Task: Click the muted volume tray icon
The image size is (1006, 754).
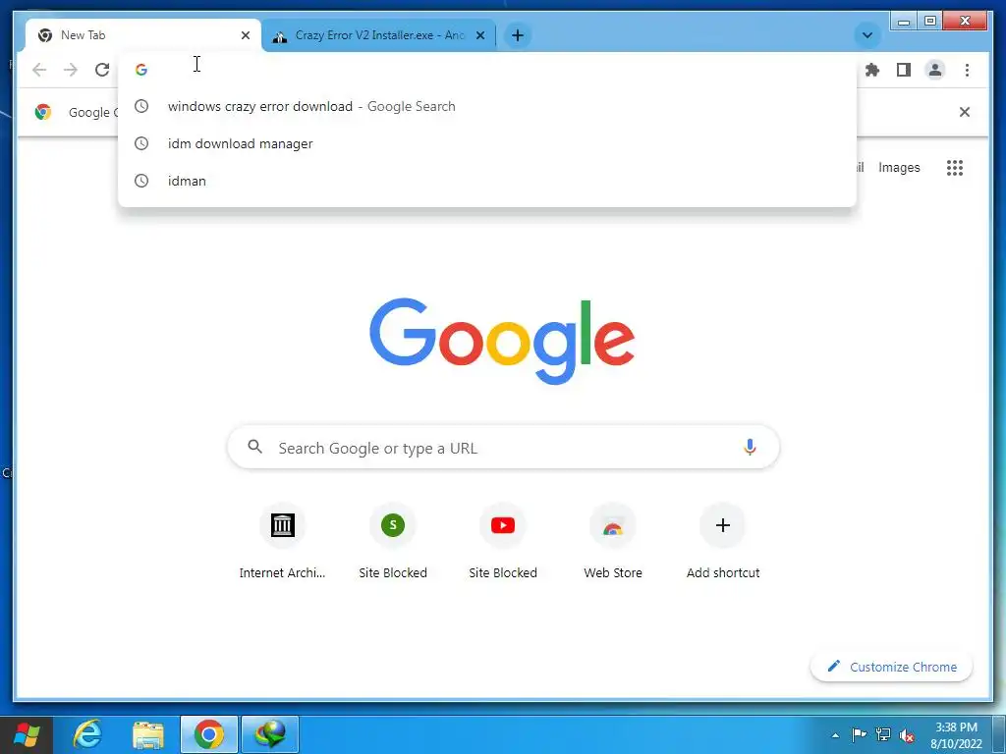Action: [907, 735]
